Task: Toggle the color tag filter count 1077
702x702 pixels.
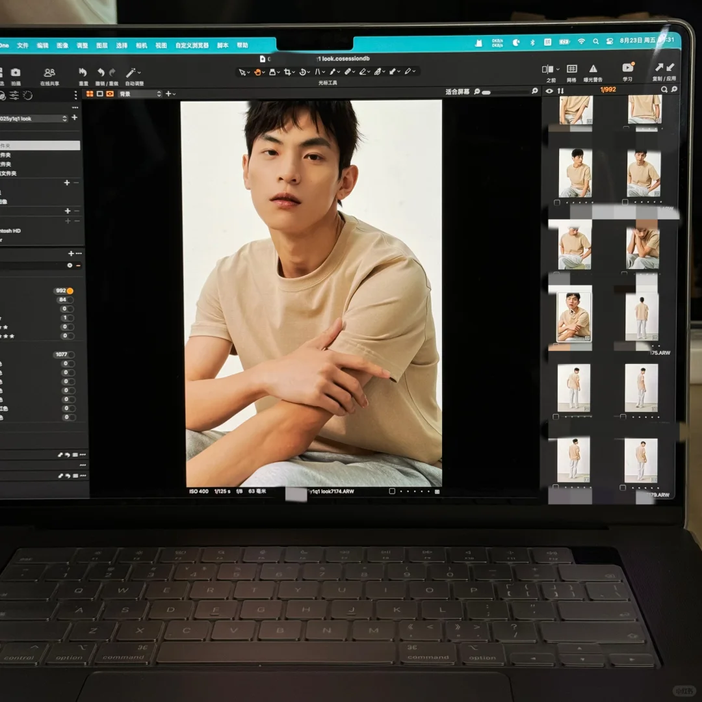Action: (64, 355)
